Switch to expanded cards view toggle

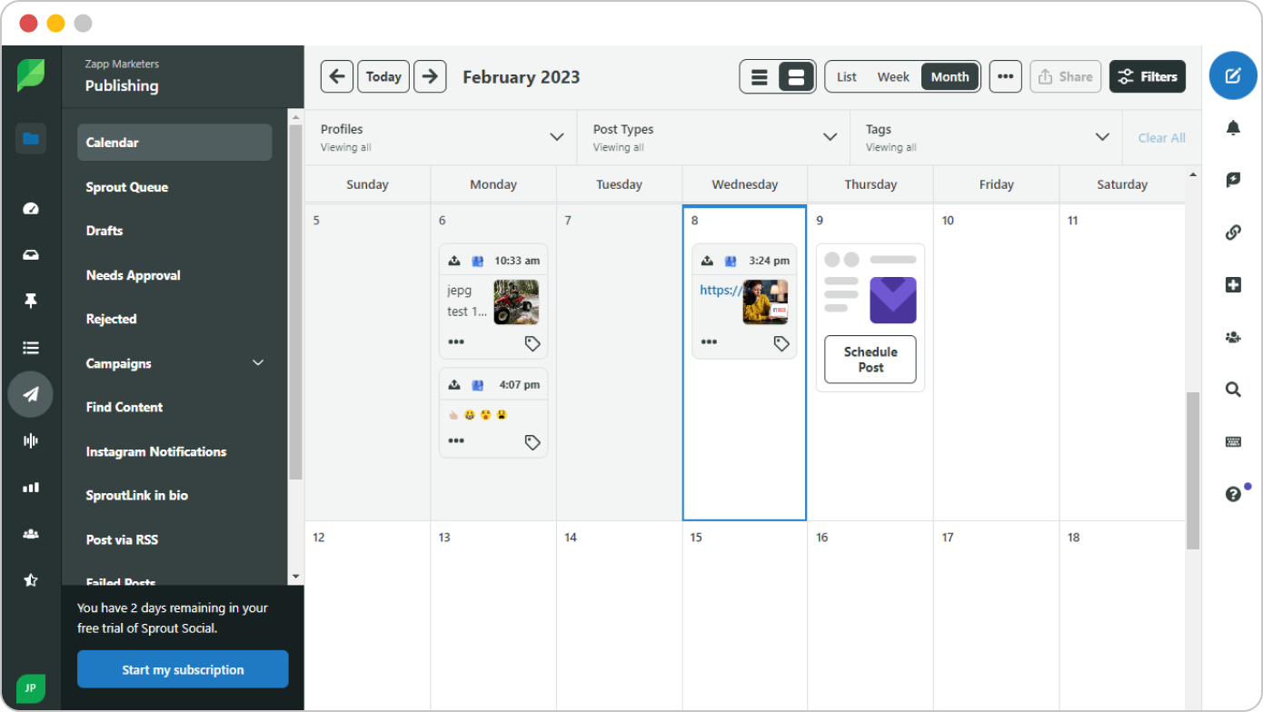[x=797, y=77]
